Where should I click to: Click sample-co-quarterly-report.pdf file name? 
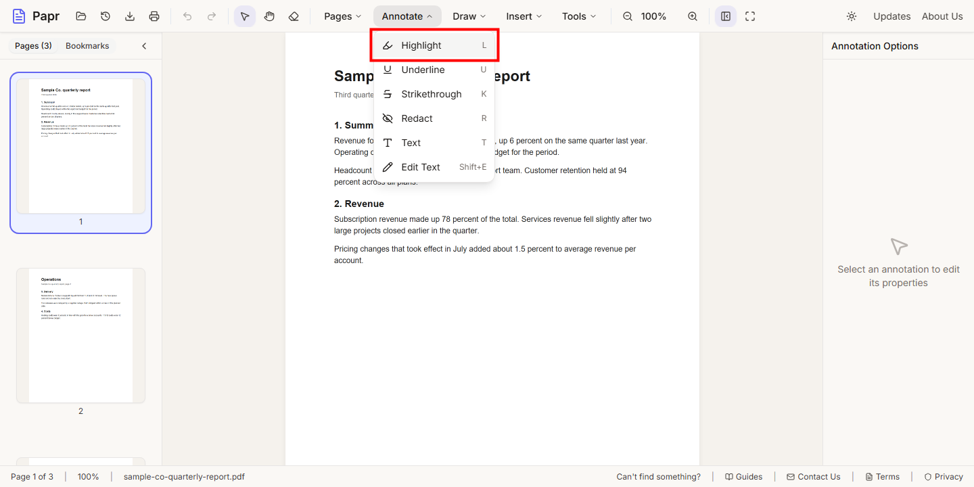click(x=184, y=477)
